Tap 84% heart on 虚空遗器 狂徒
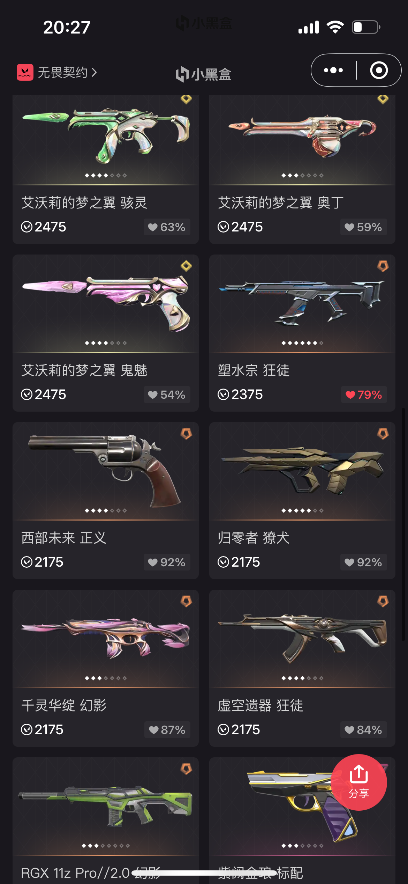 coord(363,730)
